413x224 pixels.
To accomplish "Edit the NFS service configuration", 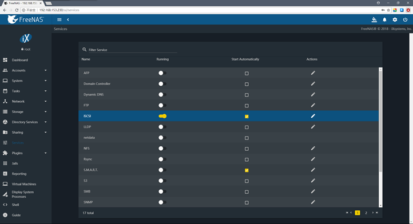I will 313,149.
